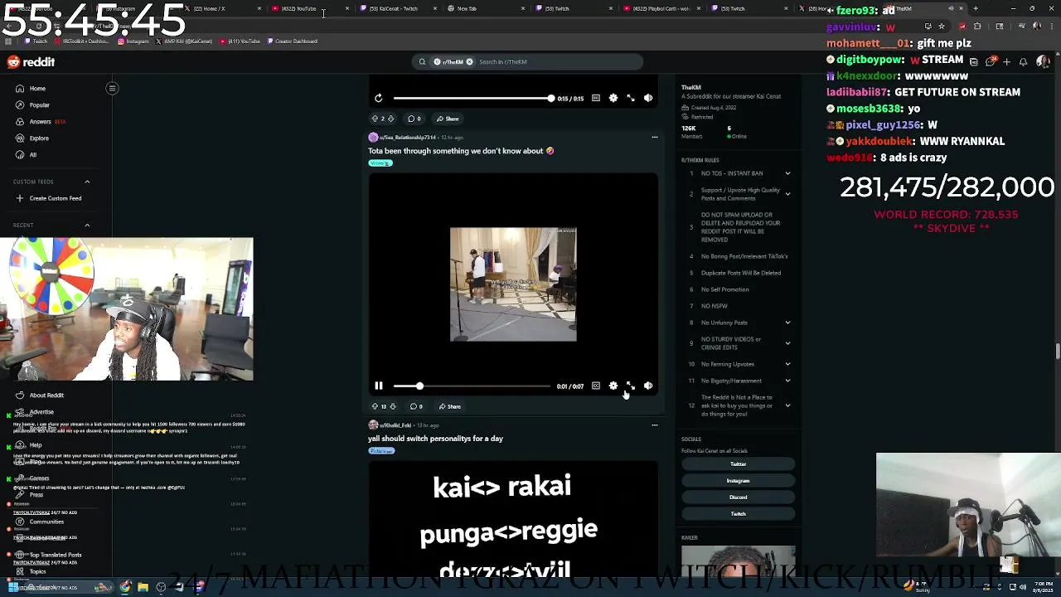Collapse the Reddit left navigation panel
Image resolution: width=1061 pixels, height=597 pixels.
click(112, 88)
